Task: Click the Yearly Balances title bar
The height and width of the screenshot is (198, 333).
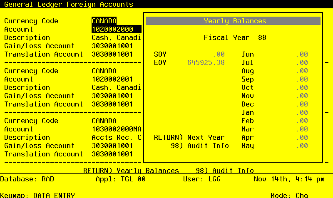Action: 233,21
